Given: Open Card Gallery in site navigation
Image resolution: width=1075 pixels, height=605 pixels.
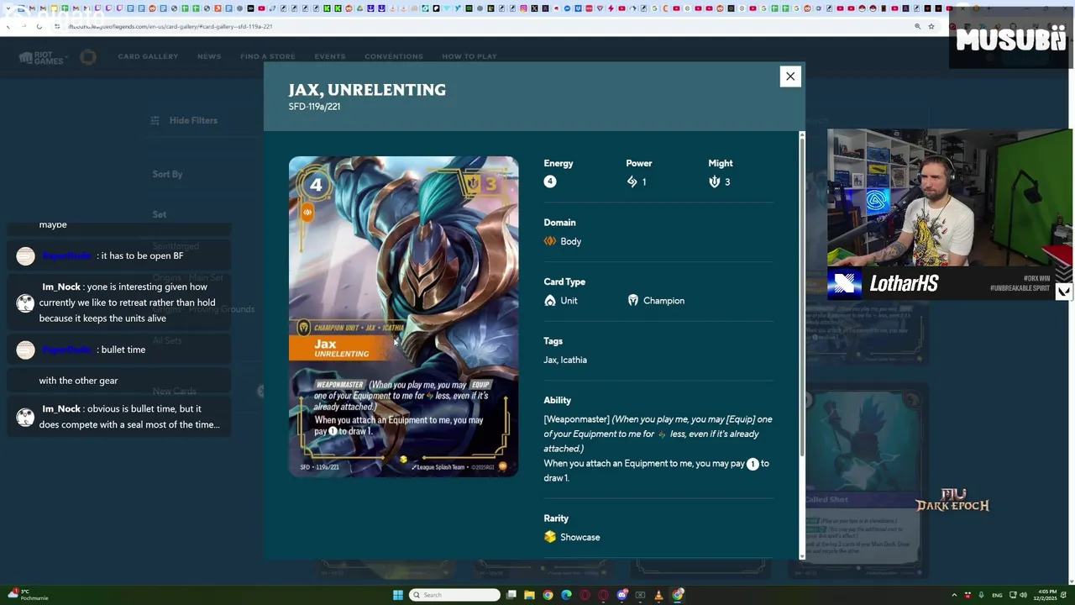Looking at the screenshot, I should pos(148,56).
